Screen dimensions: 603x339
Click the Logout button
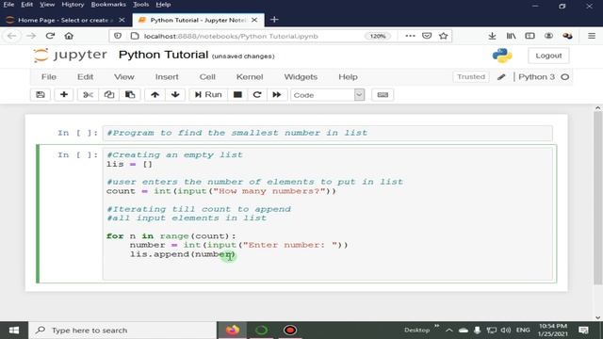click(548, 56)
